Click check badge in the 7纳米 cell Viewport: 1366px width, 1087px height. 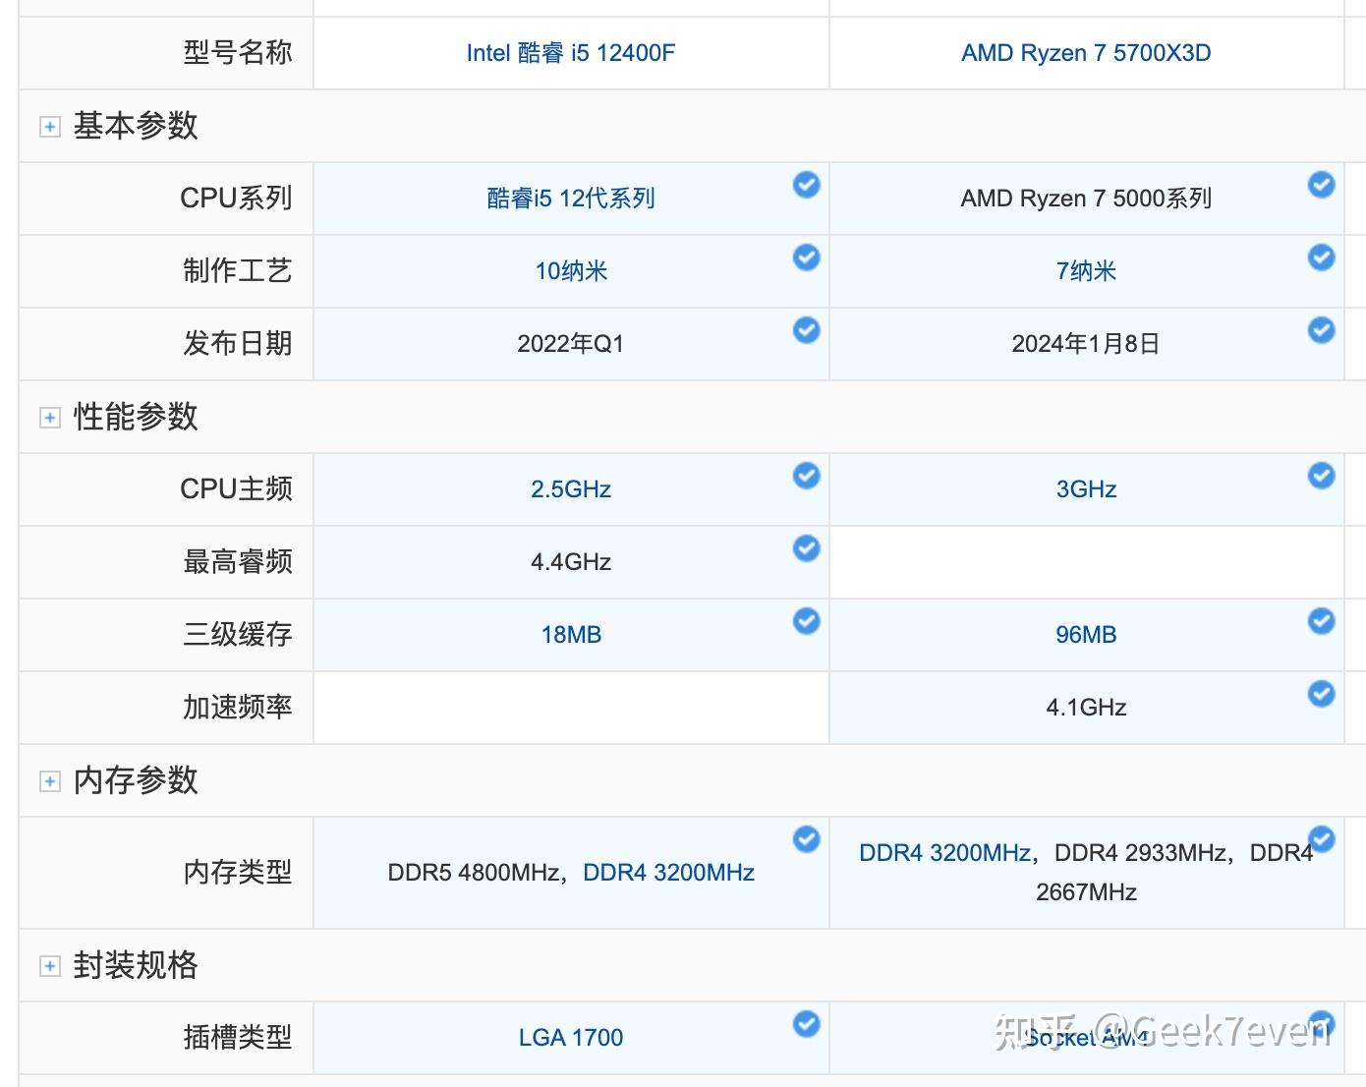click(x=1322, y=257)
